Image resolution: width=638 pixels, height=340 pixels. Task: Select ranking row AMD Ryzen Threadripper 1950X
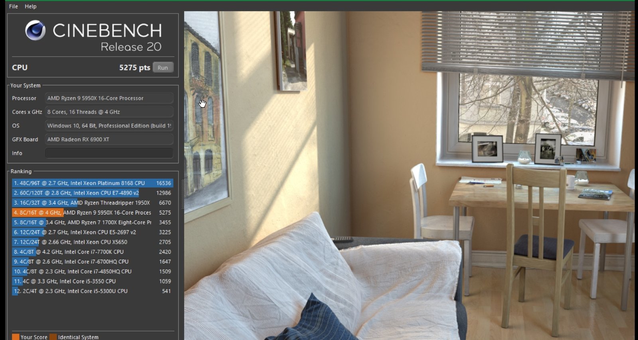pyautogui.click(x=93, y=203)
